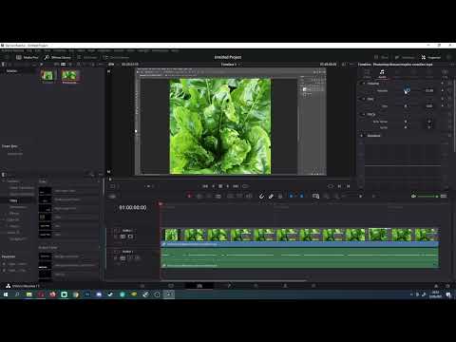Go to the Fusion page icon
The image size is (456, 342).
click(228, 286)
